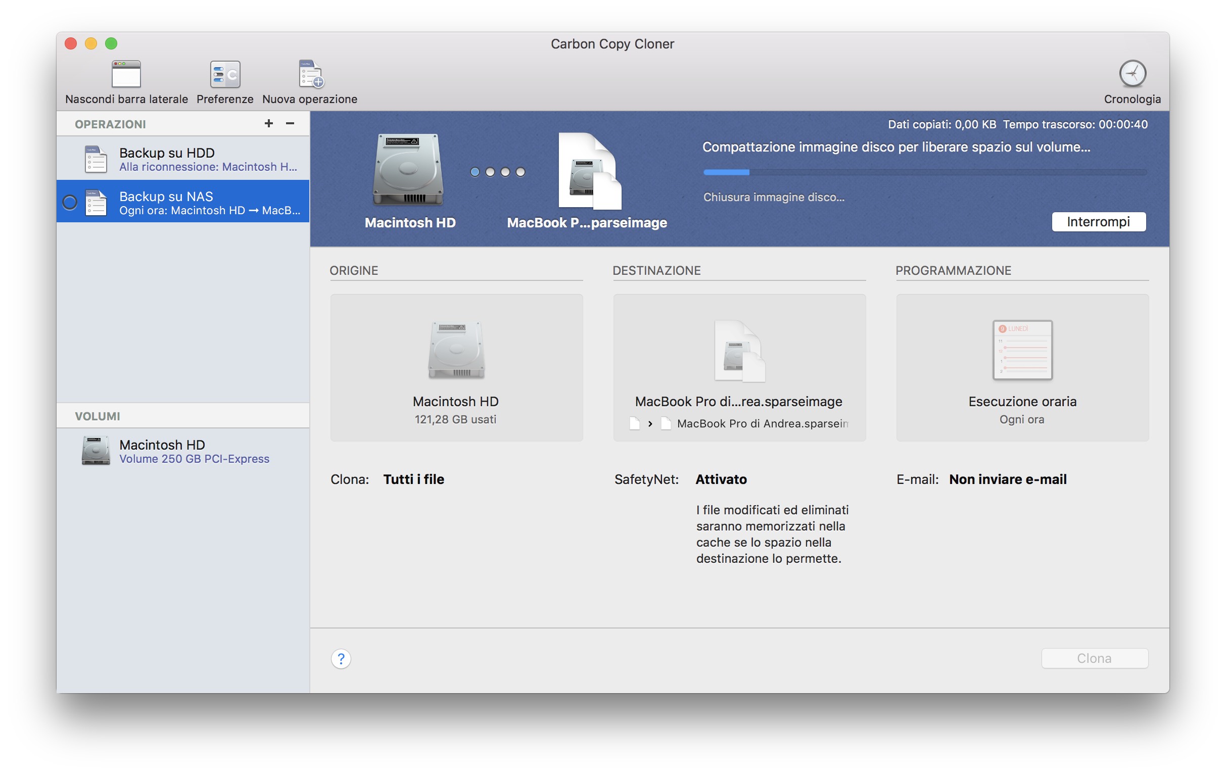Screen dimensions: 1226x774
Task: Click the Macintosh HD drive icon in Volumi
Action: pyautogui.click(x=96, y=451)
